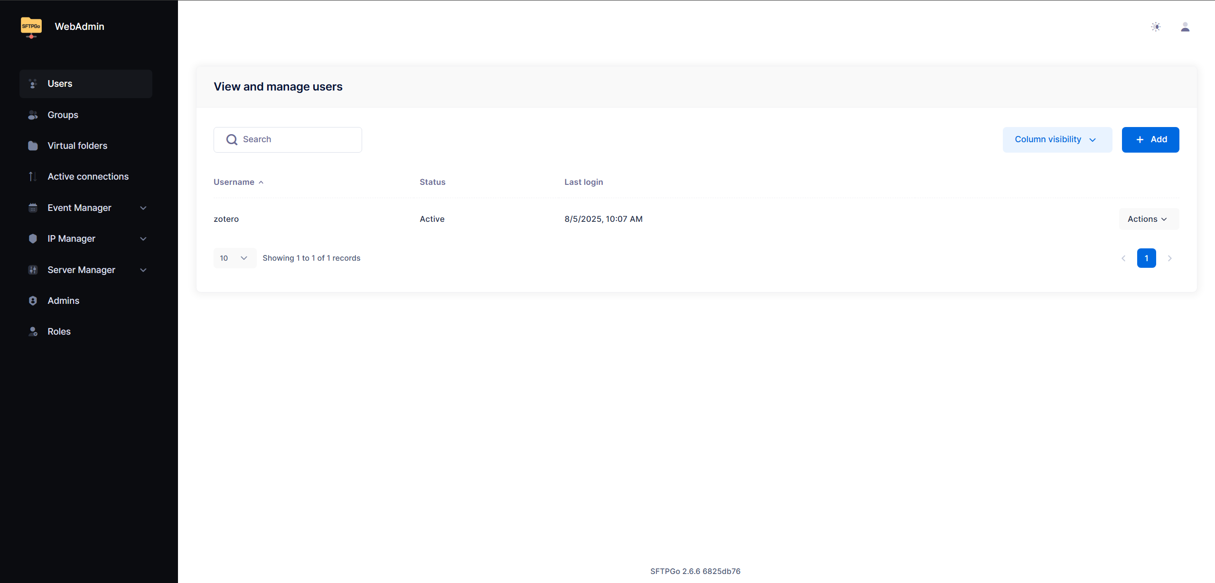Screen dimensions: 1215x583
Task: Click the Virtual folders folder icon
Action: coord(33,146)
